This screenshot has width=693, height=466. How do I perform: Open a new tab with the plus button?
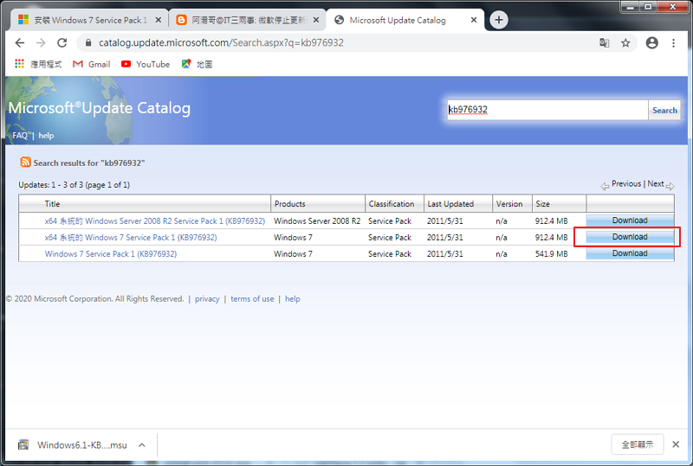pos(499,20)
